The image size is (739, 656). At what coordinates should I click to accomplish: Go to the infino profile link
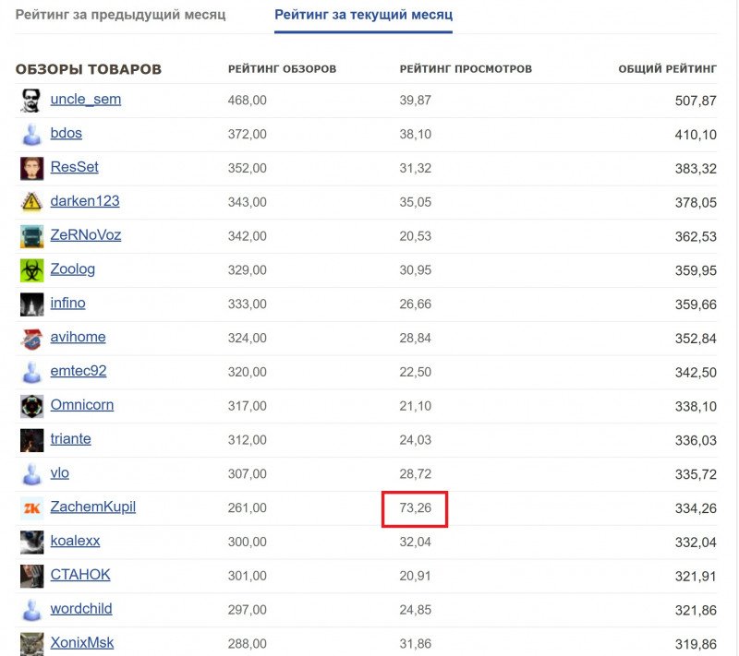click(x=67, y=304)
